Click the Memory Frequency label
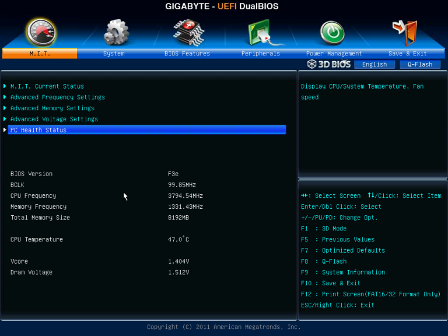This screenshot has height=336, width=448. pos(38,206)
